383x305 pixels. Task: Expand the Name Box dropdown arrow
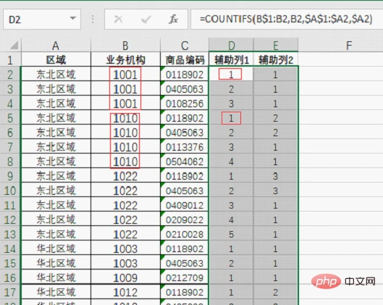point(72,18)
